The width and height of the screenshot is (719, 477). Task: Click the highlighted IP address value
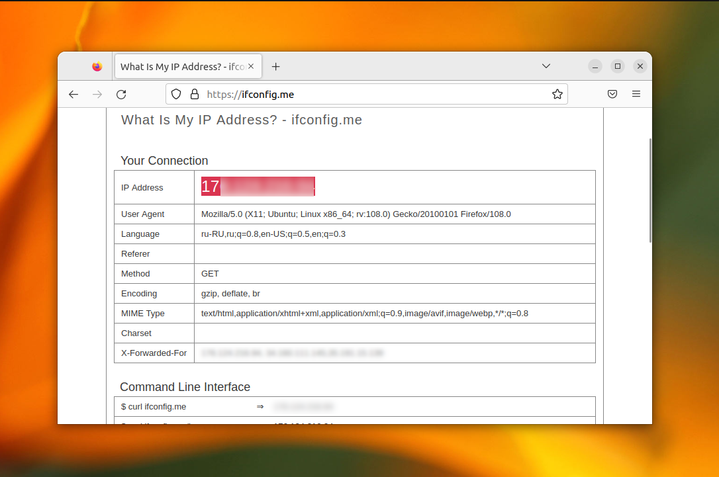pyautogui.click(x=258, y=187)
